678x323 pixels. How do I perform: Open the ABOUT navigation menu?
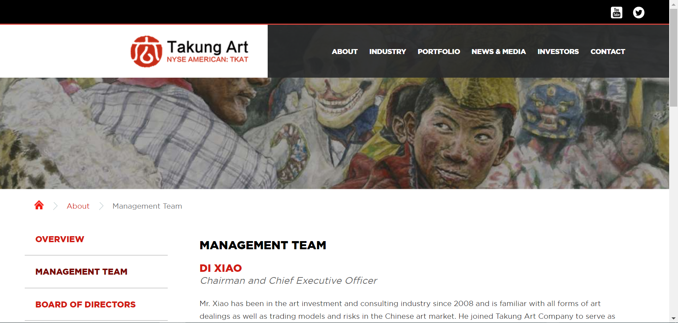(x=345, y=52)
